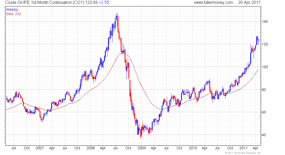
Task: Click the 2010 year label on time axis
Action: [193, 148]
